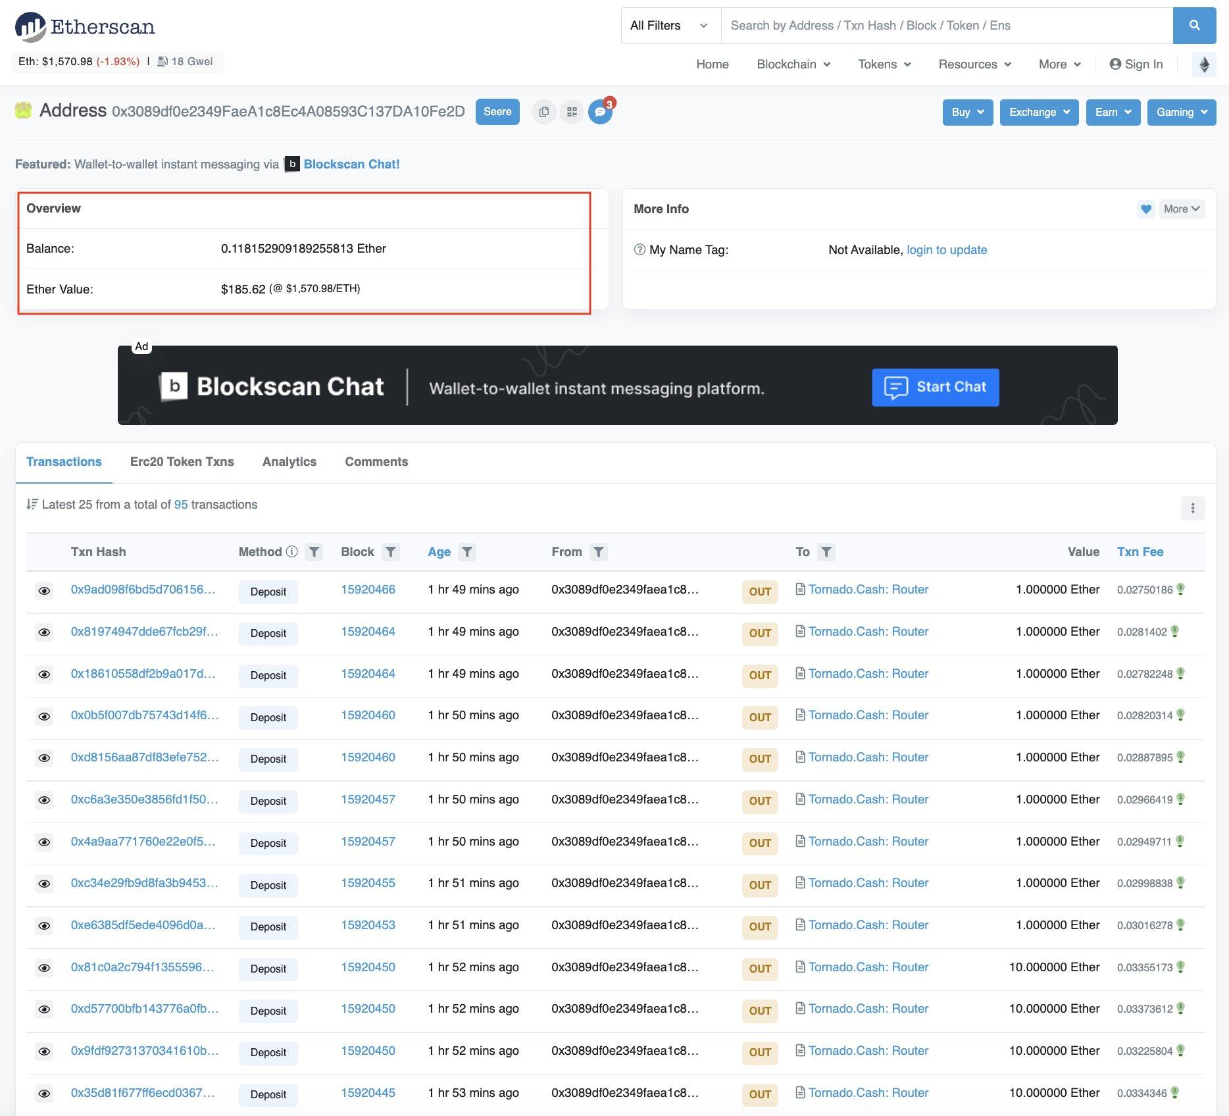Add address to watch list heart icon

(x=1146, y=209)
